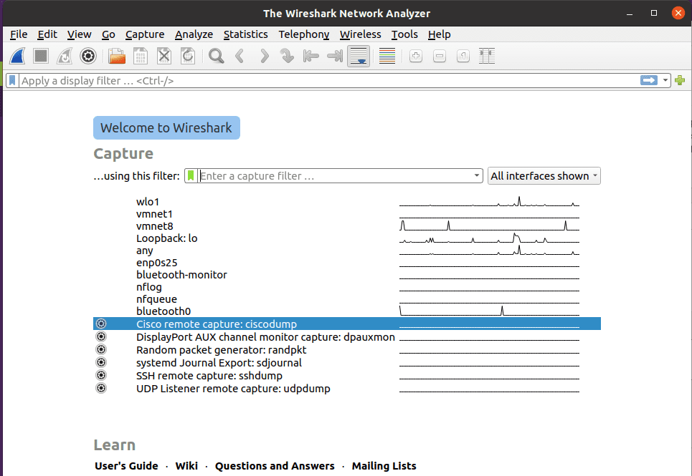Select the vmnet8 interface
This screenshot has height=476, width=692.
347,226
